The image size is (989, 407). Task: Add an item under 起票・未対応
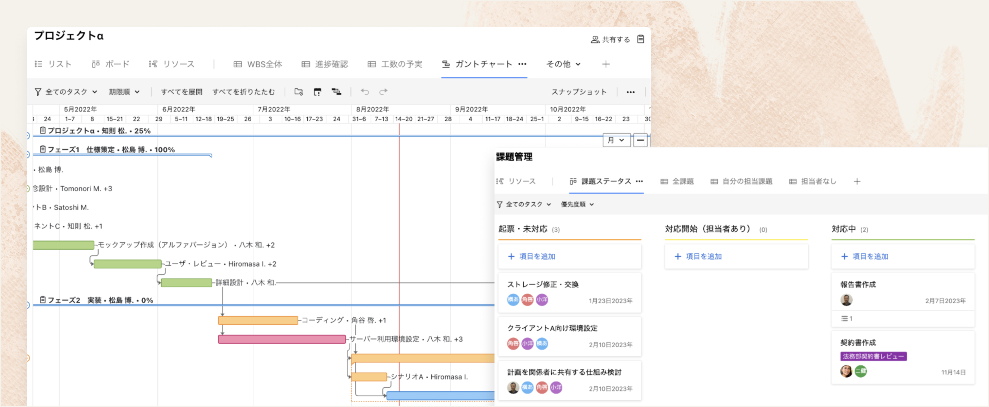click(x=570, y=256)
